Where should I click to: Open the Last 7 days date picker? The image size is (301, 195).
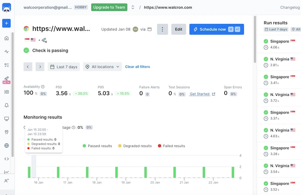(x=64, y=67)
